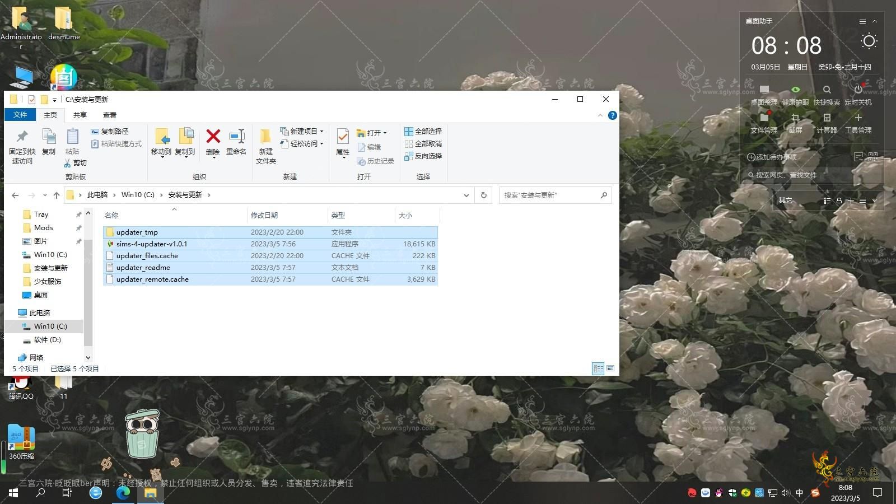Click the Screenshot (截屏) widget tool
896x504 pixels.
click(x=795, y=123)
